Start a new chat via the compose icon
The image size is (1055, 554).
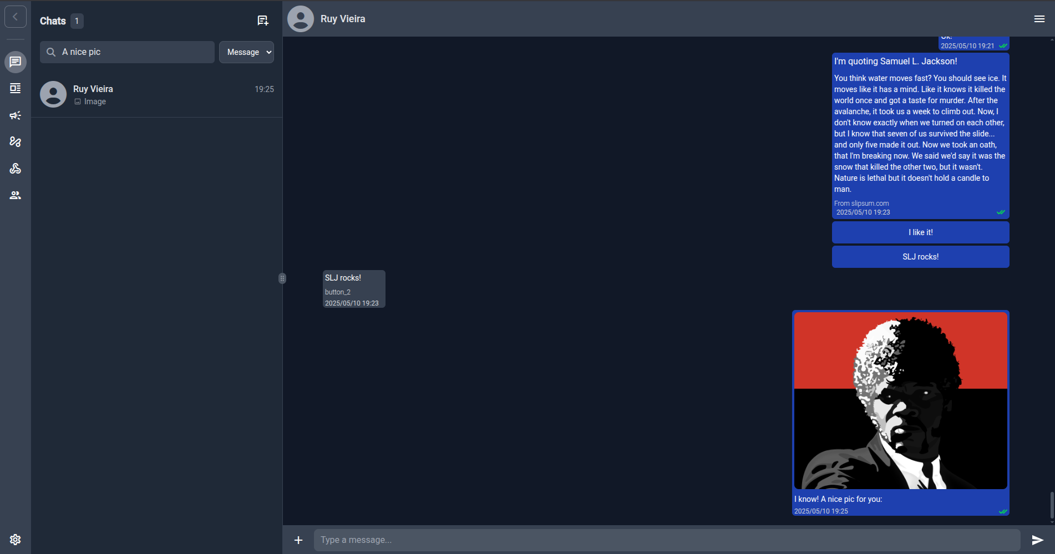pyautogui.click(x=262, y=20)
